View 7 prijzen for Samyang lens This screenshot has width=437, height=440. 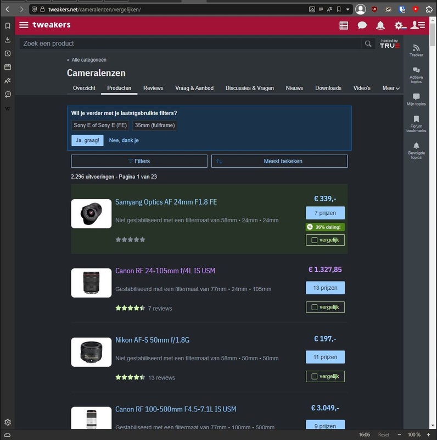tap(325, 213)
